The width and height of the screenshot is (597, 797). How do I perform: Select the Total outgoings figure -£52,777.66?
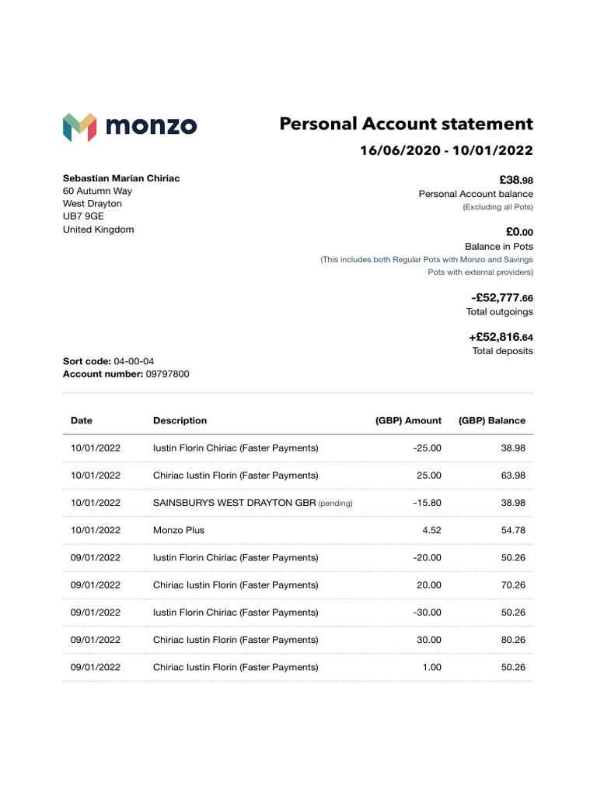501,298
